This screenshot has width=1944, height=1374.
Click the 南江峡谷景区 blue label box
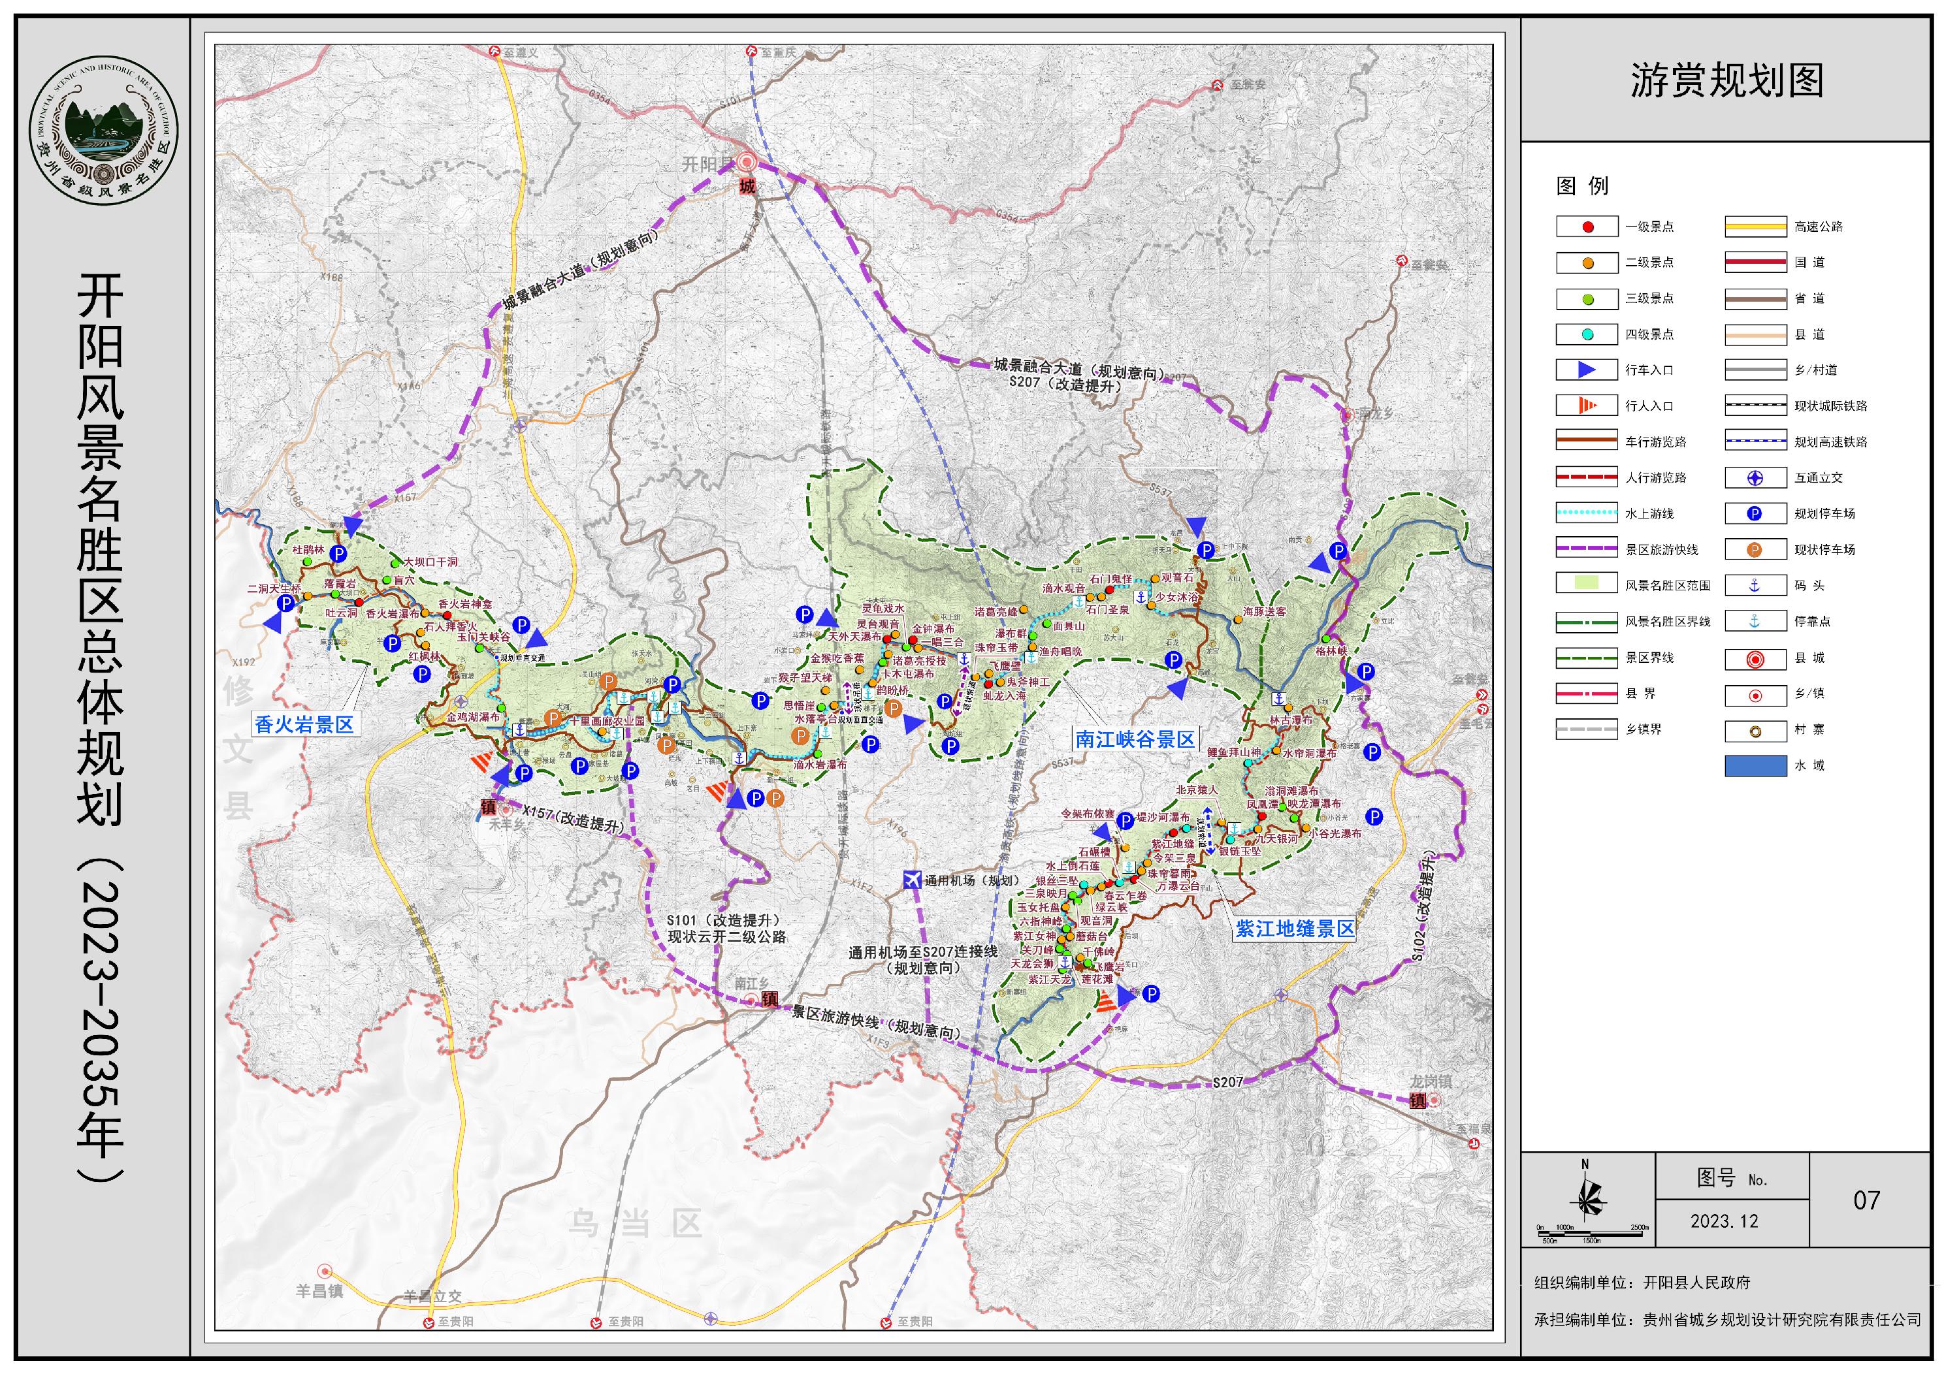tap(1135, 739)
